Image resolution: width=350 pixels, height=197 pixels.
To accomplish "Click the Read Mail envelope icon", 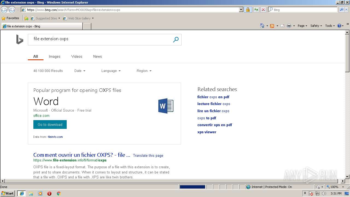I will click(282, 26).
